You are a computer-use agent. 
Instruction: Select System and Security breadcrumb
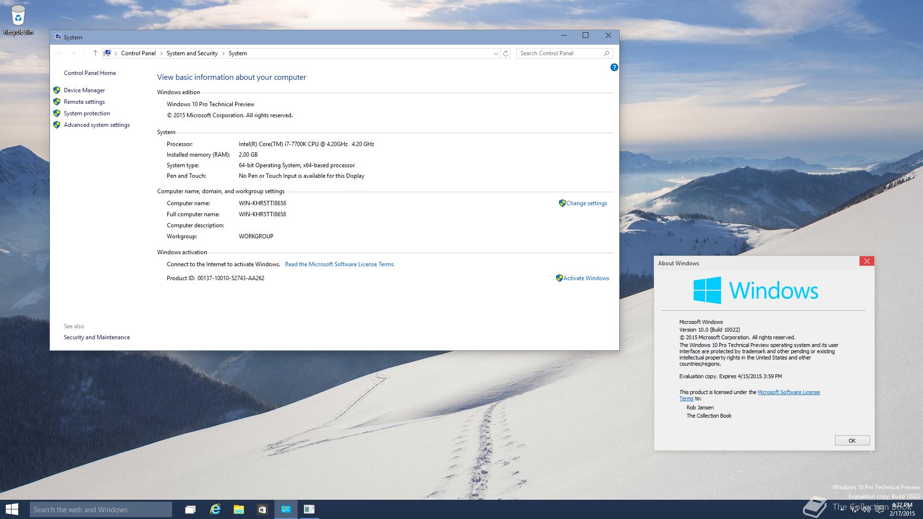192,53
